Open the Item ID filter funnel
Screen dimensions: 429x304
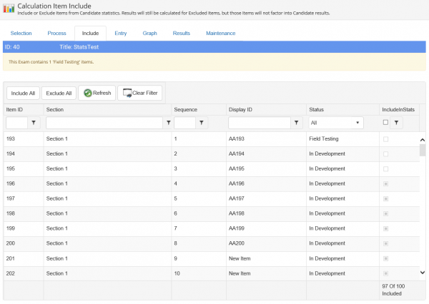[x=34, y=123]
